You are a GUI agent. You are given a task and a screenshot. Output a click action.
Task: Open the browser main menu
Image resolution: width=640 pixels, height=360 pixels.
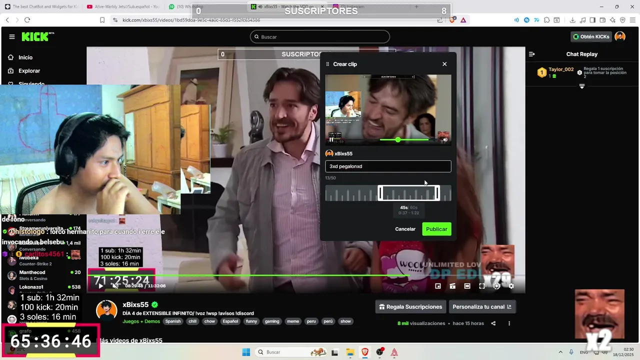click(633, 20)
